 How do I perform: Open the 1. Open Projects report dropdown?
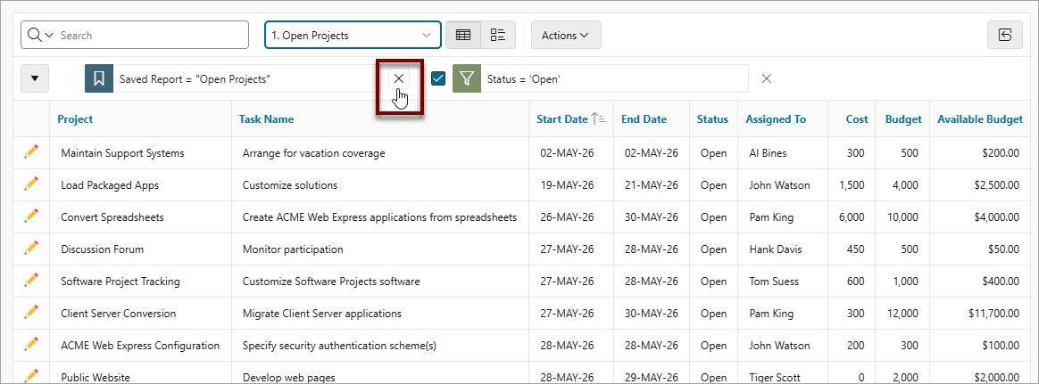click(x=353, y=35)
